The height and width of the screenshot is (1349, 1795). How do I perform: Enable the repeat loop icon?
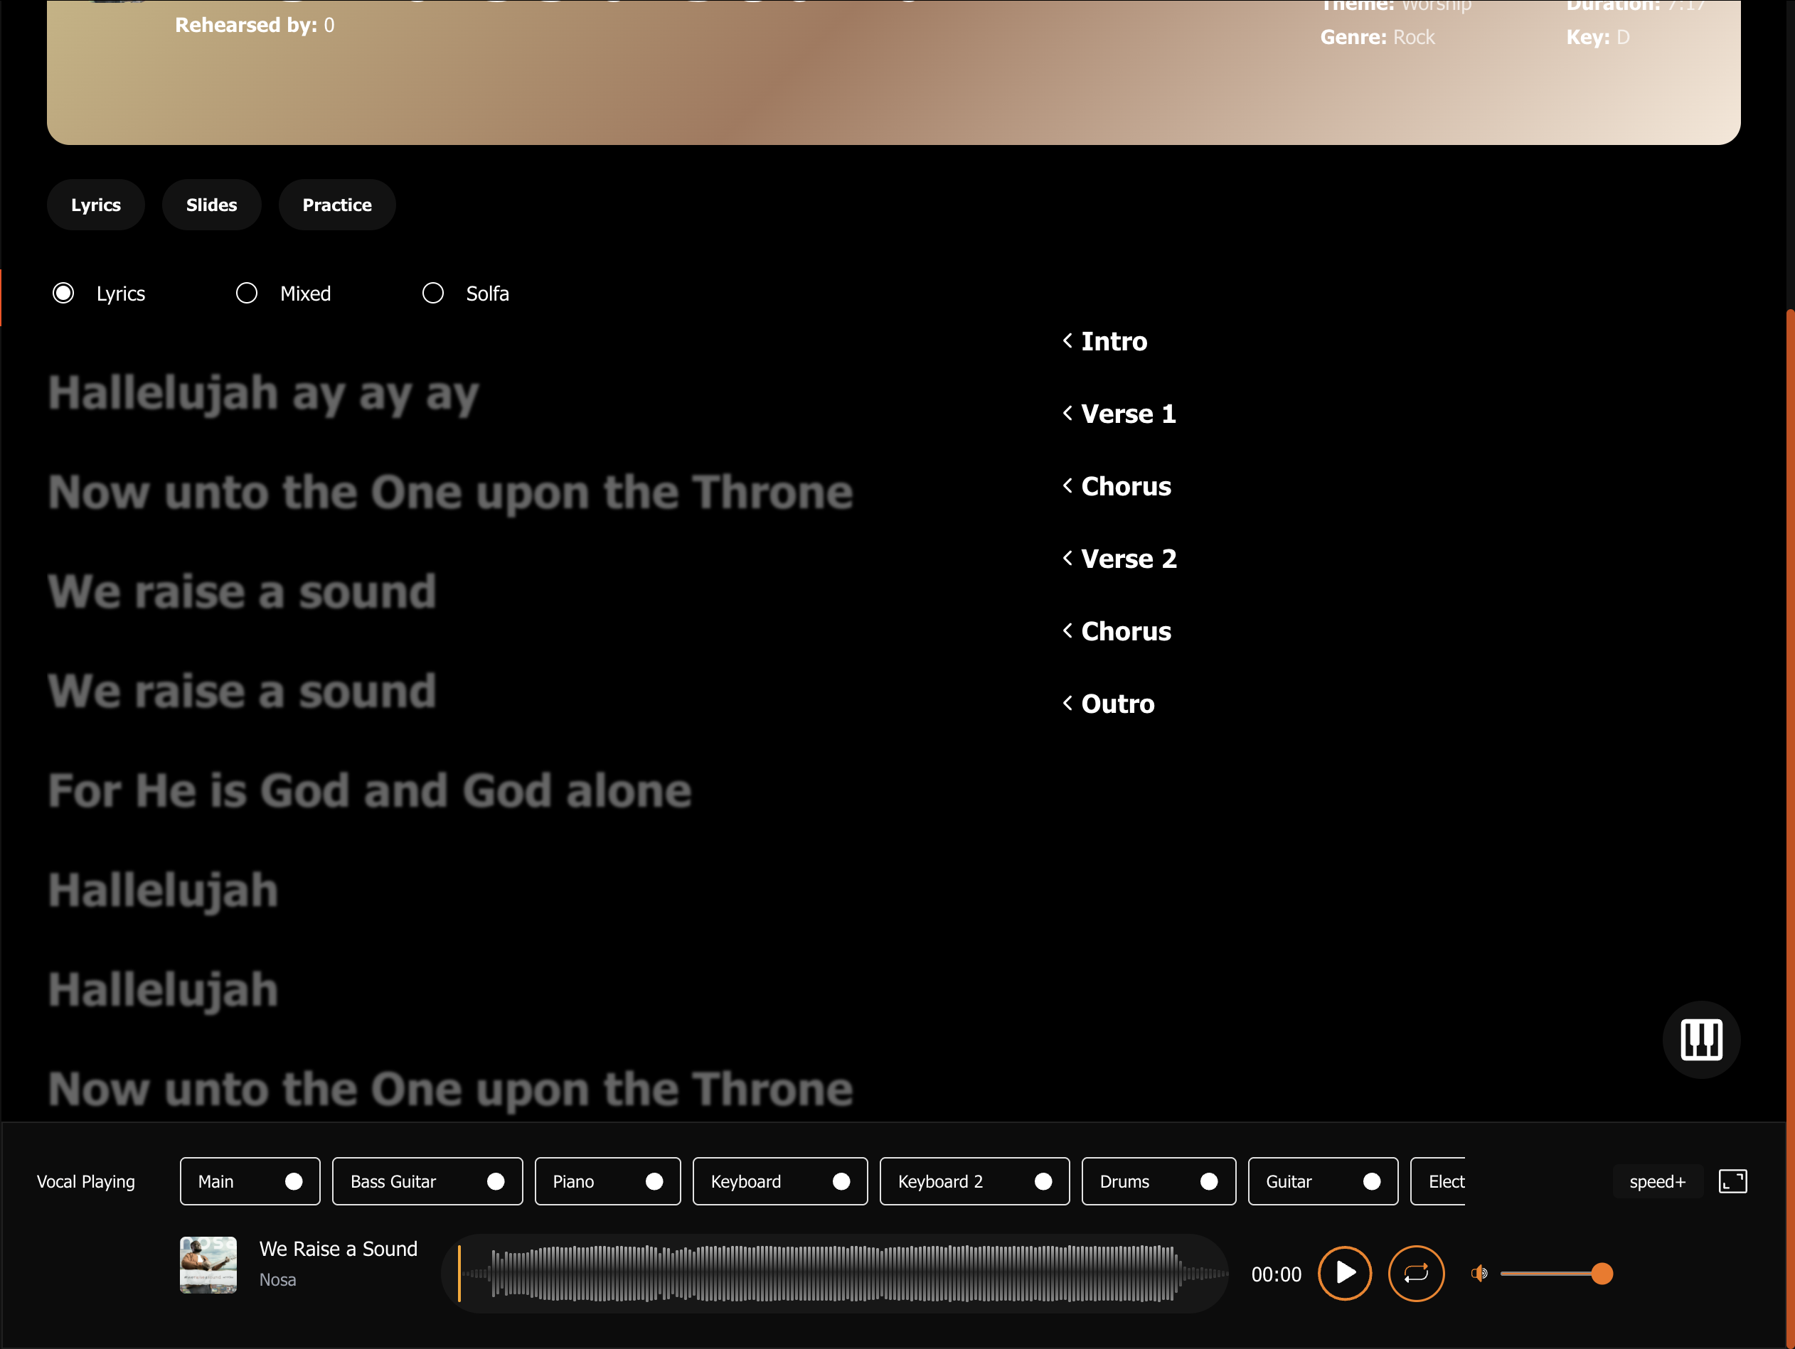click(1415, 1274)
